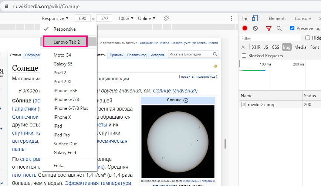Click the site lock icon in the address bar
Image resolution: width=321 pixels, height=186 pixels.
click(7, 6)
